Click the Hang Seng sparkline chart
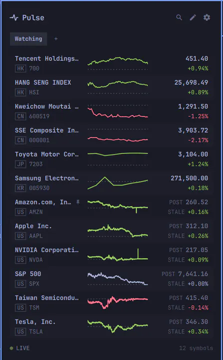The image size is (223, 360). click(118, 87)
